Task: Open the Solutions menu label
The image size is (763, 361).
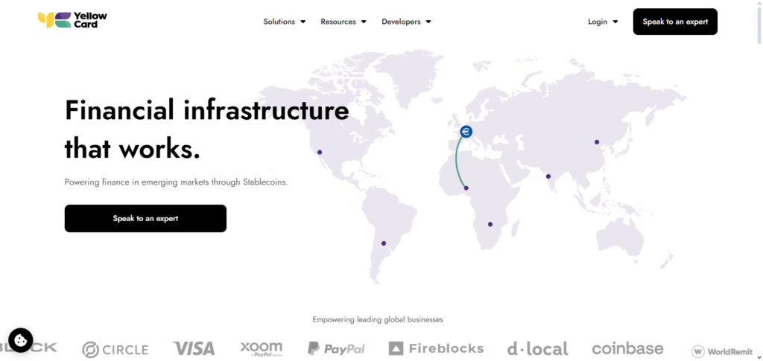Action: 279,22
